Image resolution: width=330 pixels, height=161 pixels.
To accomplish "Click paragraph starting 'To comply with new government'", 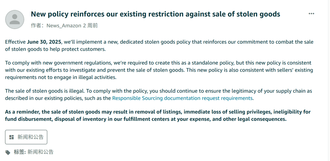I will [159, 70].
